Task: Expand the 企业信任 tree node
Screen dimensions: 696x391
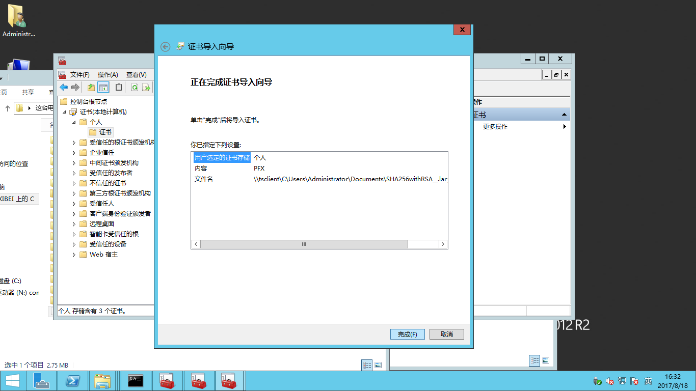Action: coord(74,153)
